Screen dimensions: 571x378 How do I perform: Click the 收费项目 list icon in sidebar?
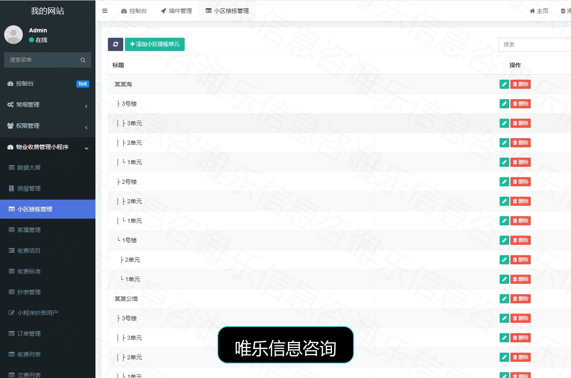point(12,251)
